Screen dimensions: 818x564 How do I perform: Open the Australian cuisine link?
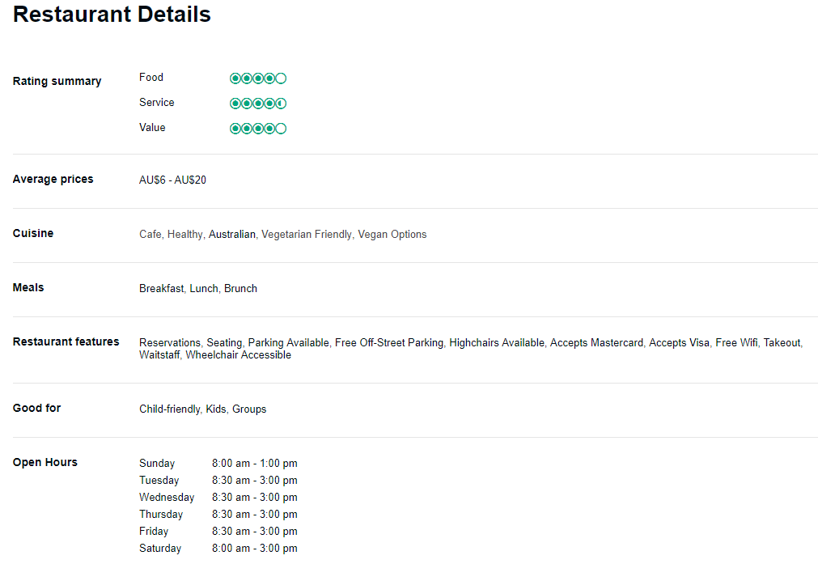(232, 235)
